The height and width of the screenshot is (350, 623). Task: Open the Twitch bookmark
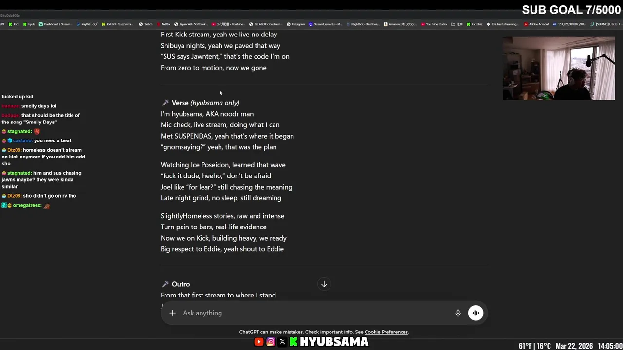(146, 24)
